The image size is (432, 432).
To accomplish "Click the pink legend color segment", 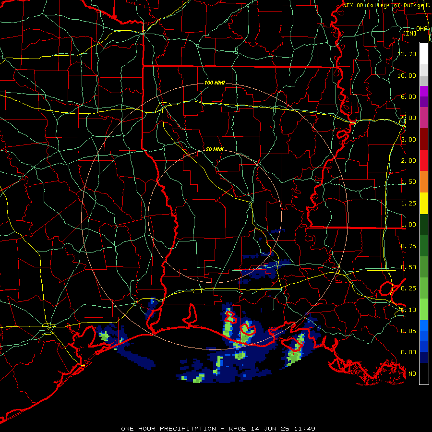I will [424, 118].
